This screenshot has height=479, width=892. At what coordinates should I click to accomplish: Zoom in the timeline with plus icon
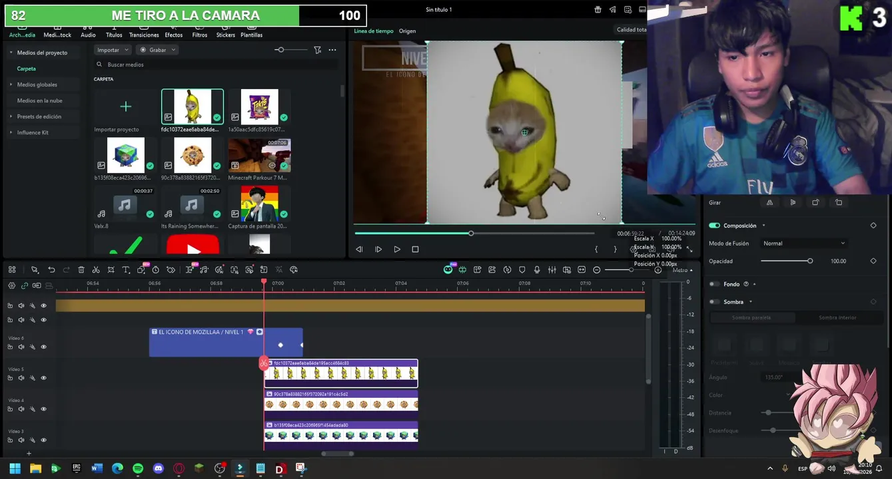pos(658,269)
